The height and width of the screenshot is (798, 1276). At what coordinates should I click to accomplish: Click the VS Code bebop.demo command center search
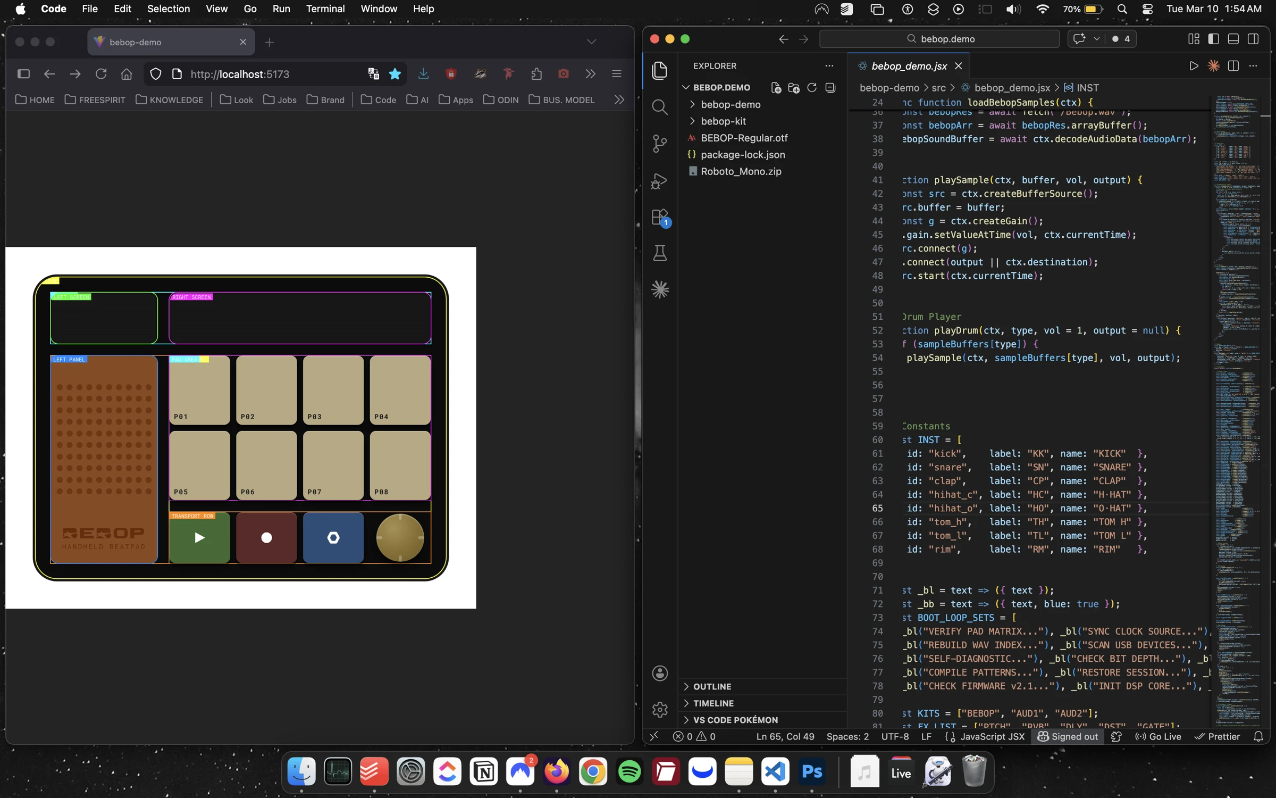click(939, 39)
